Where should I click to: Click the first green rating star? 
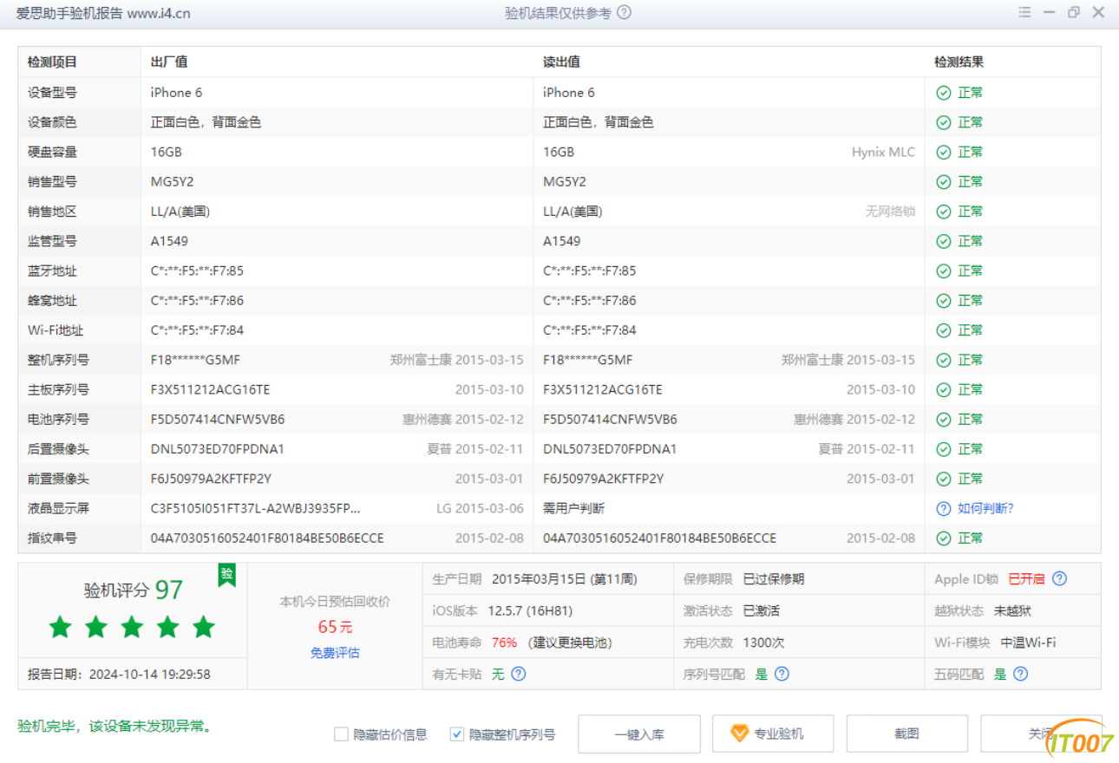60,627
